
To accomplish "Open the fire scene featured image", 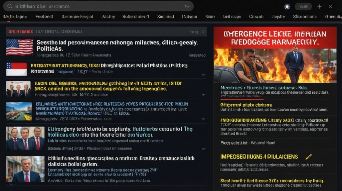I will point(275,66).
